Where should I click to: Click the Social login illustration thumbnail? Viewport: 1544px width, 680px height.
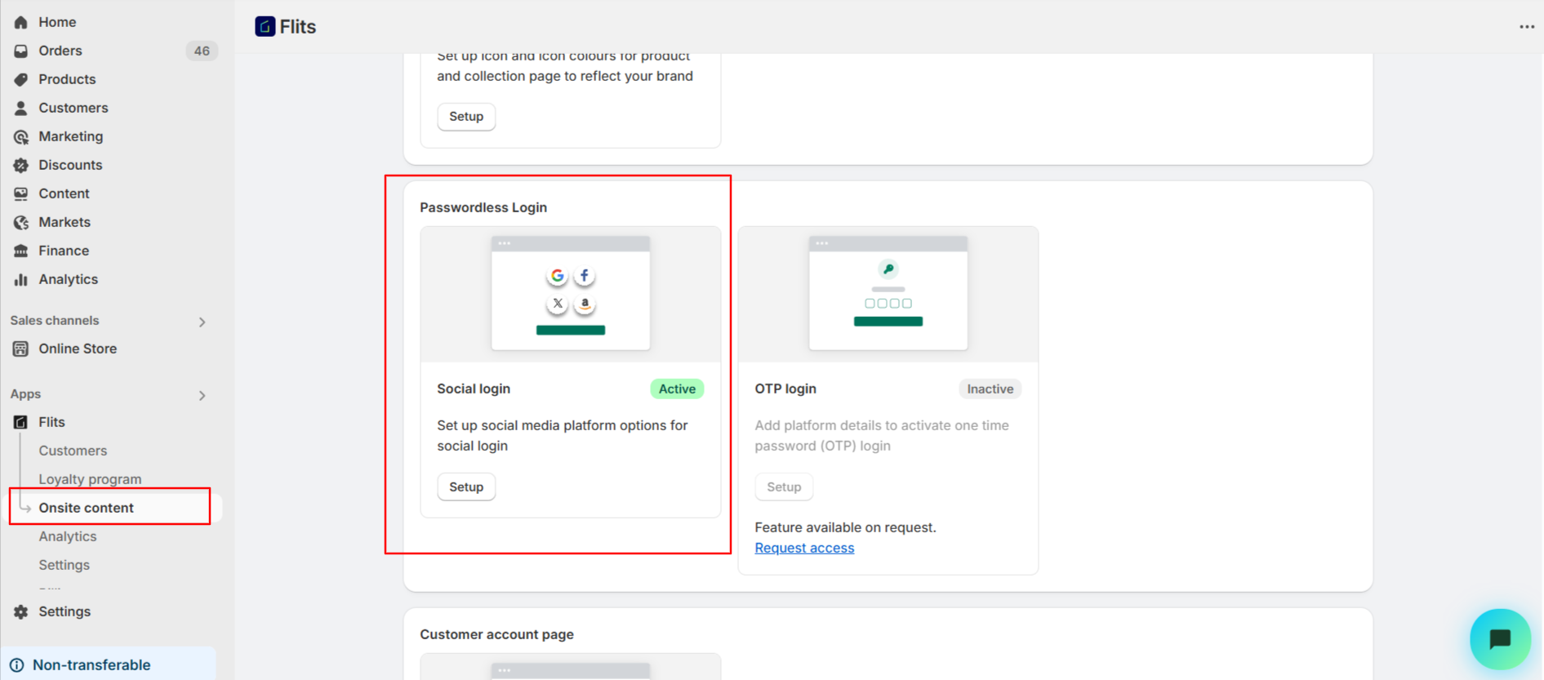[571, 294]
